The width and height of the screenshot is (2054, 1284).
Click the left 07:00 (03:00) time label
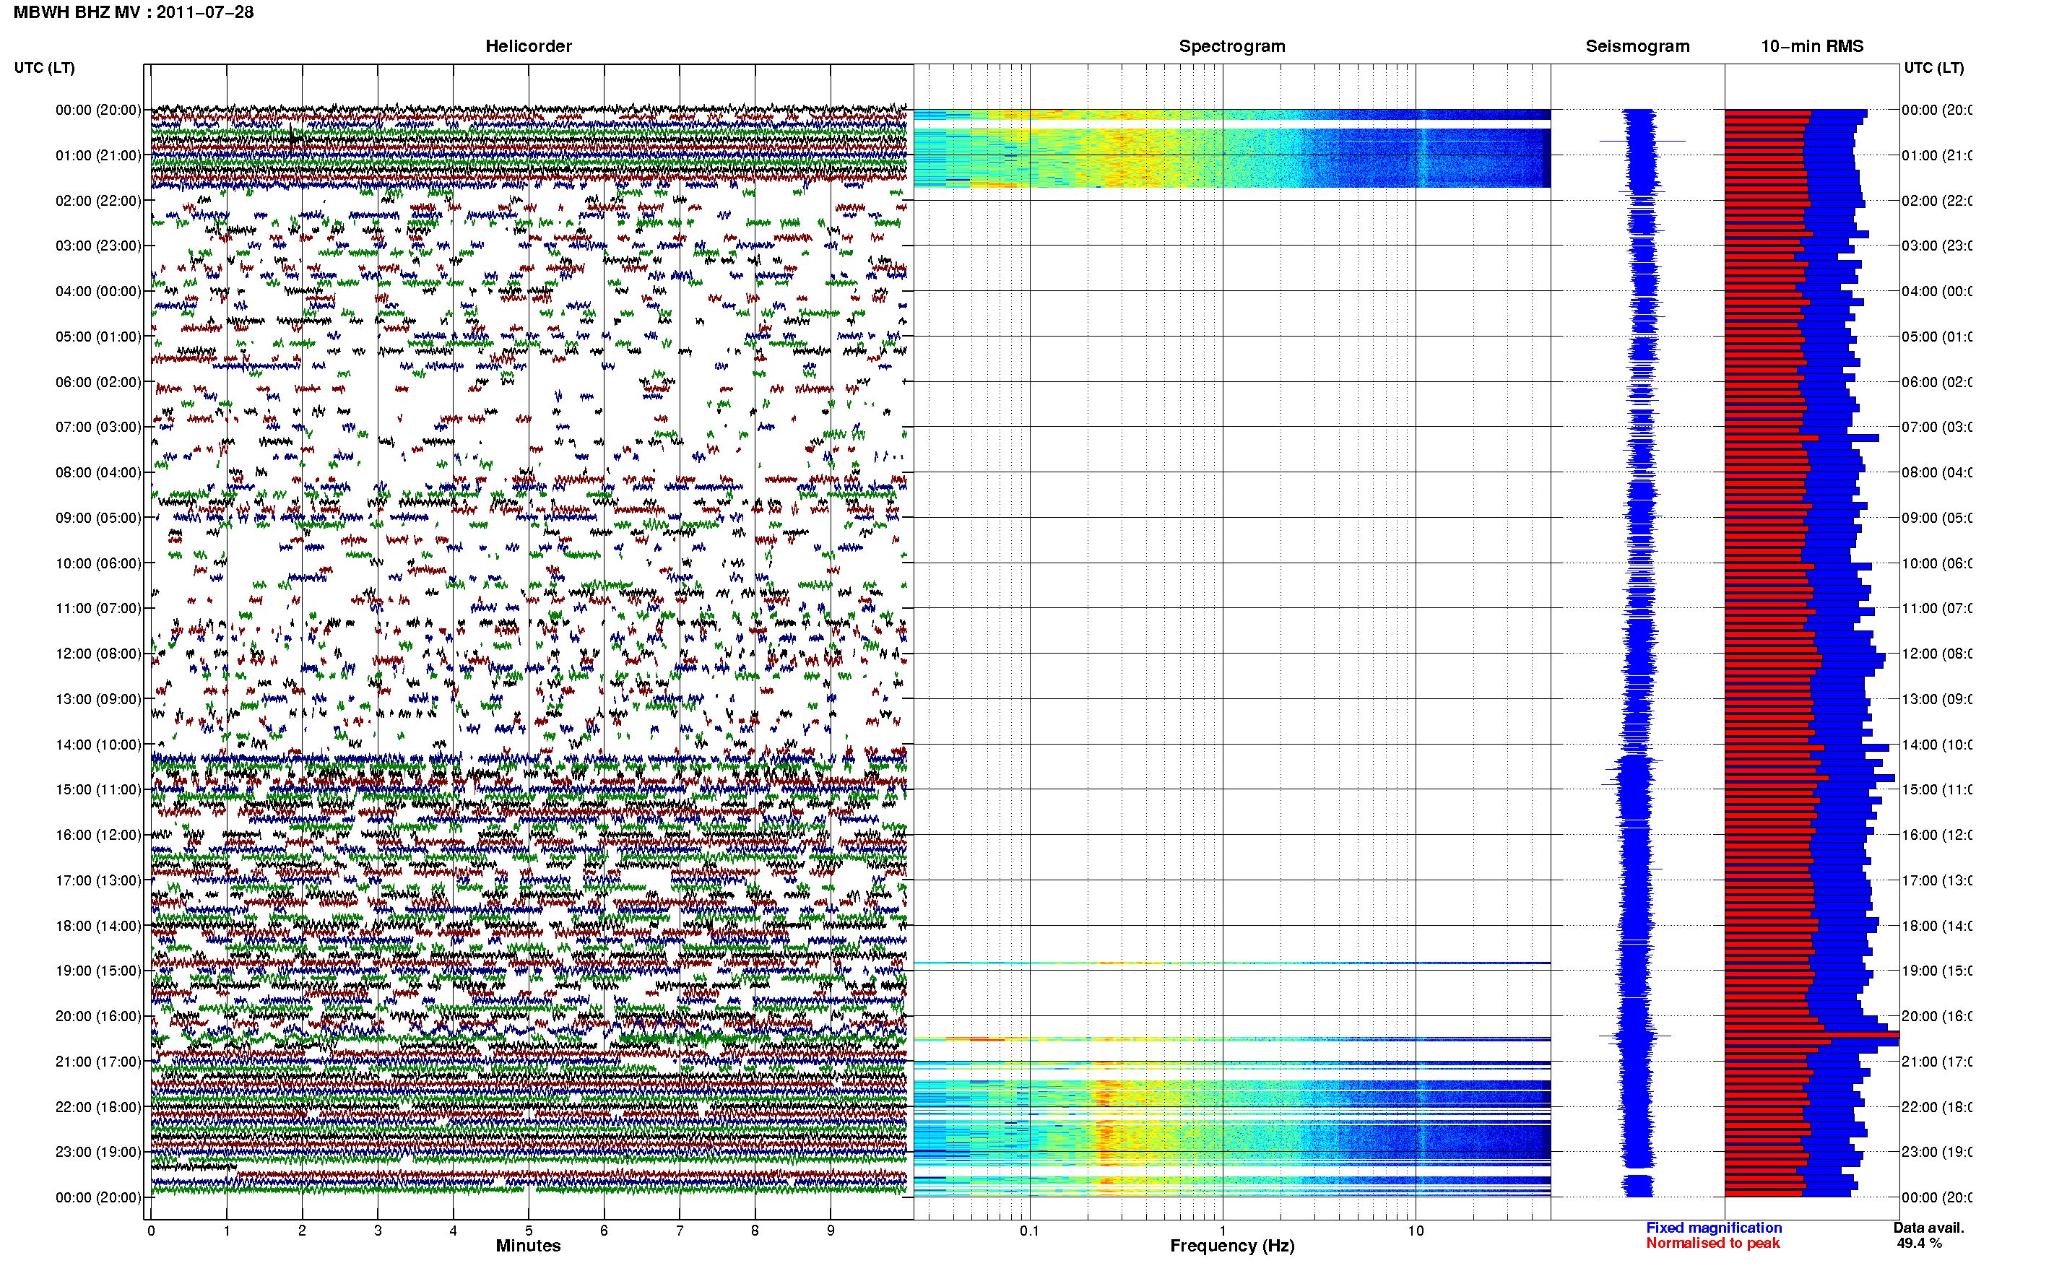click(98, 426)
